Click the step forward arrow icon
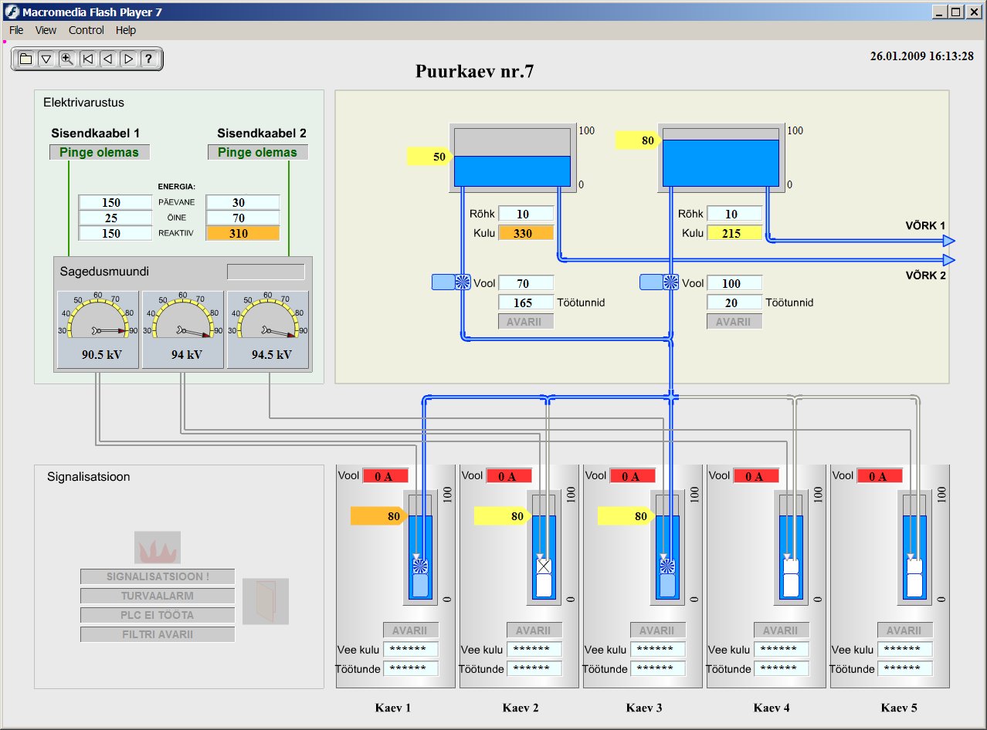The image size is (987, 730). [128, 59]
